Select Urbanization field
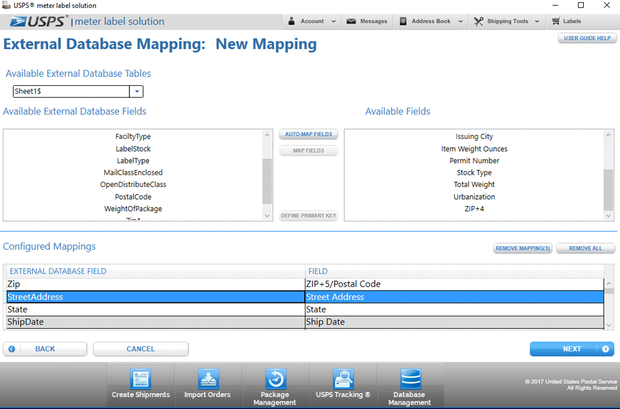Viewport: 620px width, 409px height. tap(474, 197)
